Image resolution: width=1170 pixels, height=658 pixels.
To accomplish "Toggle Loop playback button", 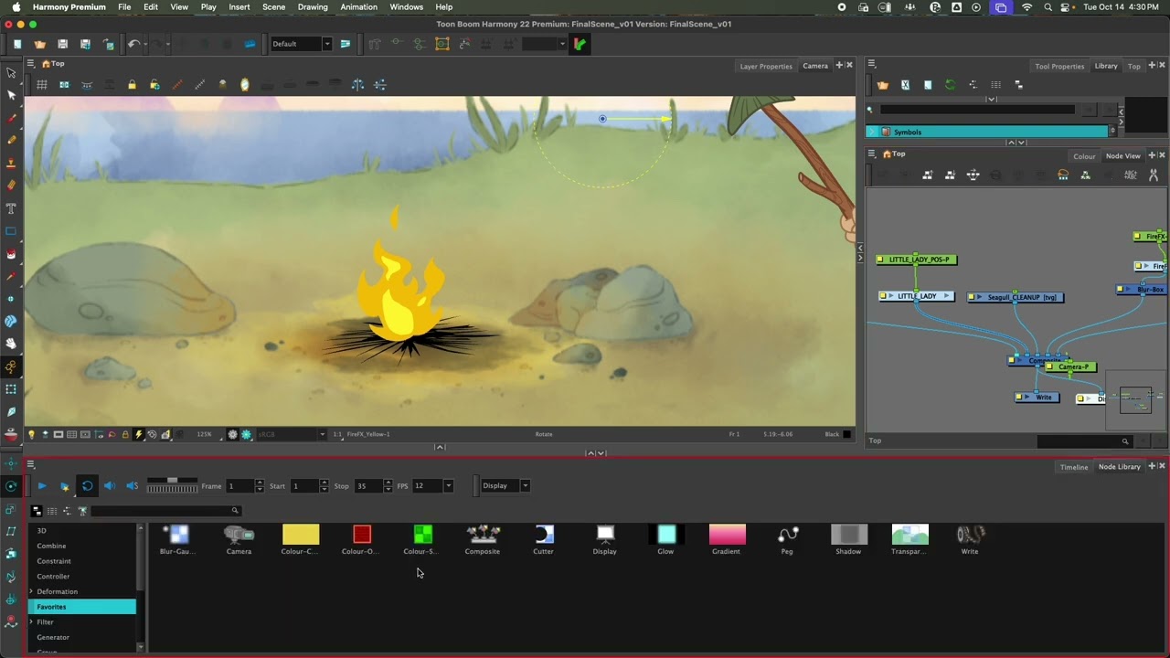I will click(x=87, y=485).
